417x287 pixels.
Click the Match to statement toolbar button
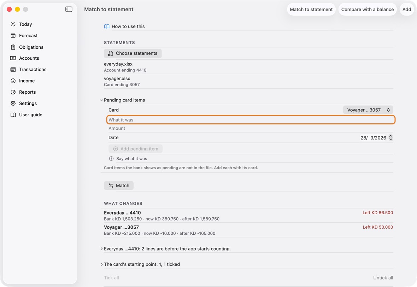click(311, 9)
